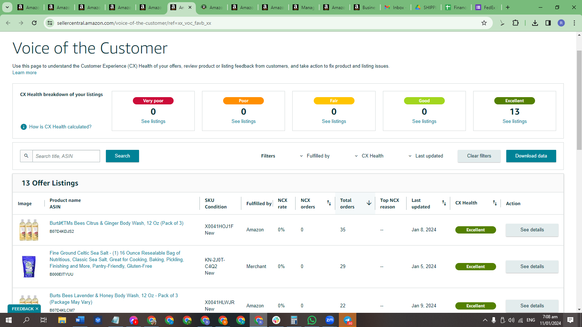The height and width of the screenshot is (327, 582).
Task: Open the Learn more link
Action: pos(24,73)
